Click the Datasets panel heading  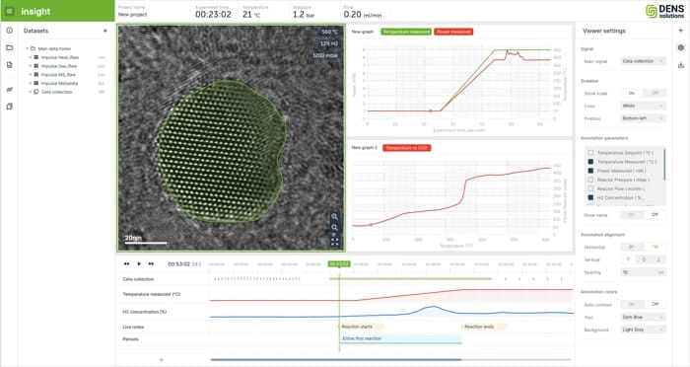(35, 31)
